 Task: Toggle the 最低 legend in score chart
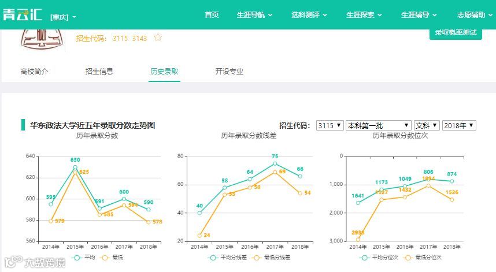[112, 258]
